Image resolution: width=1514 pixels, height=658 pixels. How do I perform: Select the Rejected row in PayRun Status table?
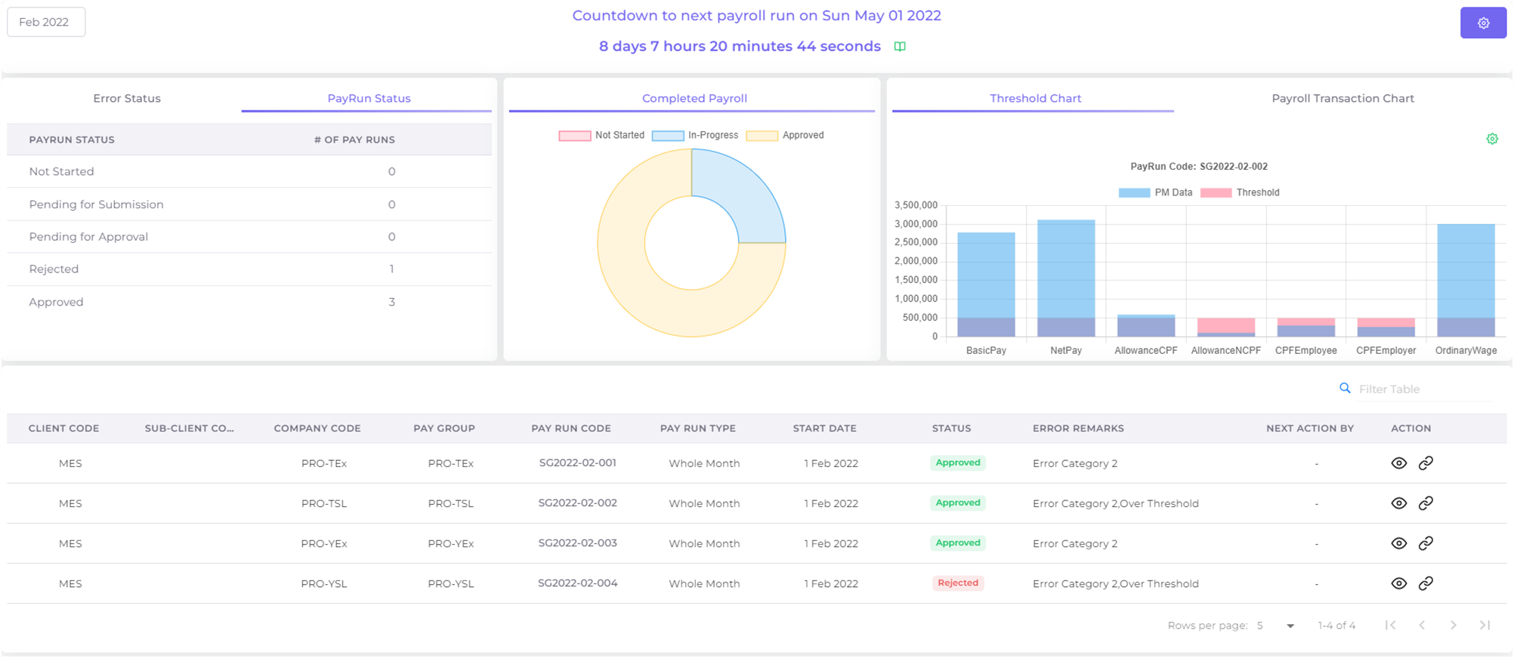point(249,269)
